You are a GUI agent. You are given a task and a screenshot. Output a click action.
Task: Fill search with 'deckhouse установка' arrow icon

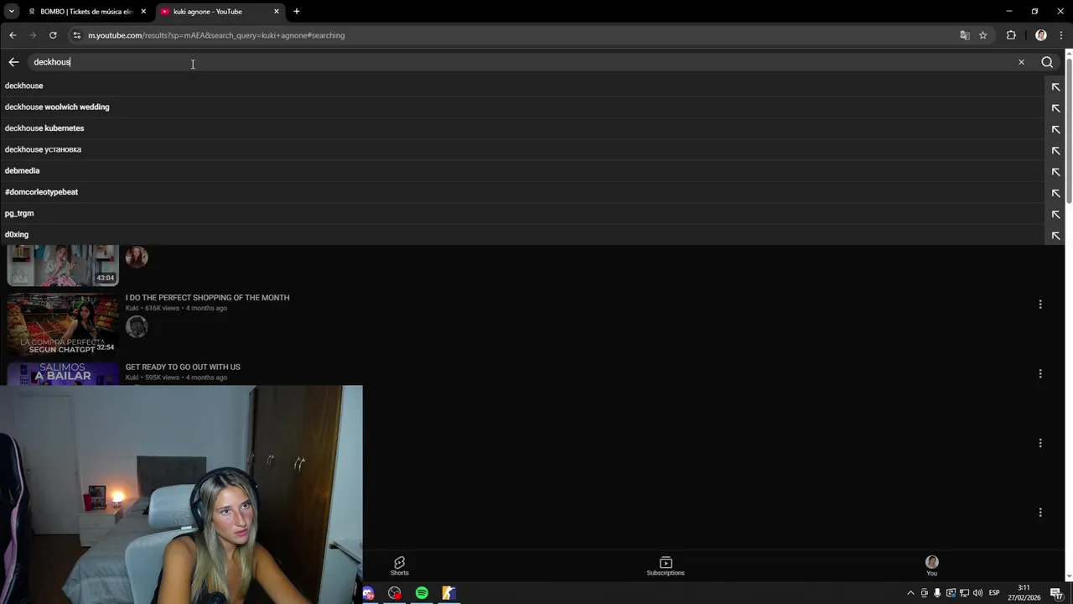[x=1055, y=150]
